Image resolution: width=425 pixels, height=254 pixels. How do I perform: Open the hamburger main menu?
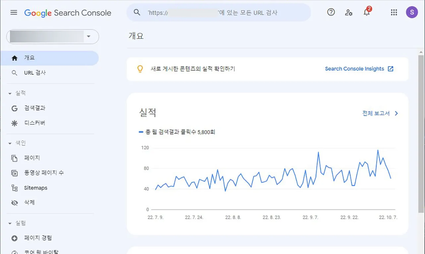click(x=14, y=13)
